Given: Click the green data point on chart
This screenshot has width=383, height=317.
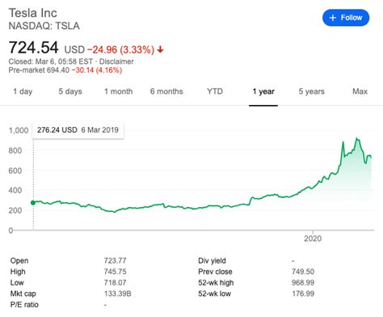Looking at the screenshot, I should 33,203.
